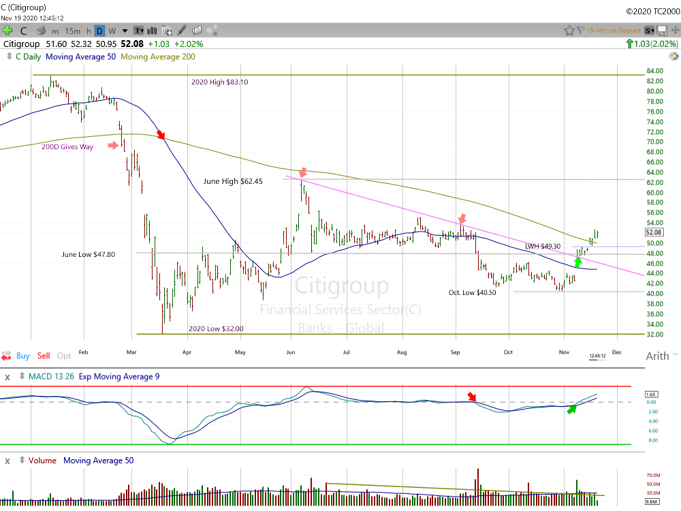This screenshot has width=681, height=511.
Task: Click the 15-Minute Delayed link
Action: coord(614,31)
